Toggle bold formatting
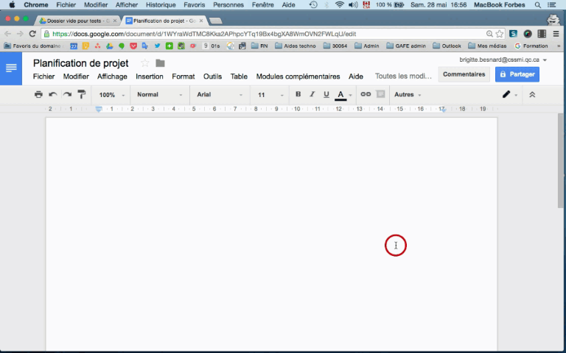 [x=298, y=95]
